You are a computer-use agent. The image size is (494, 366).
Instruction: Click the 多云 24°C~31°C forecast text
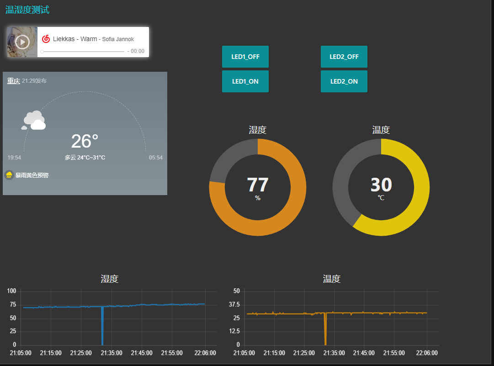85,158
